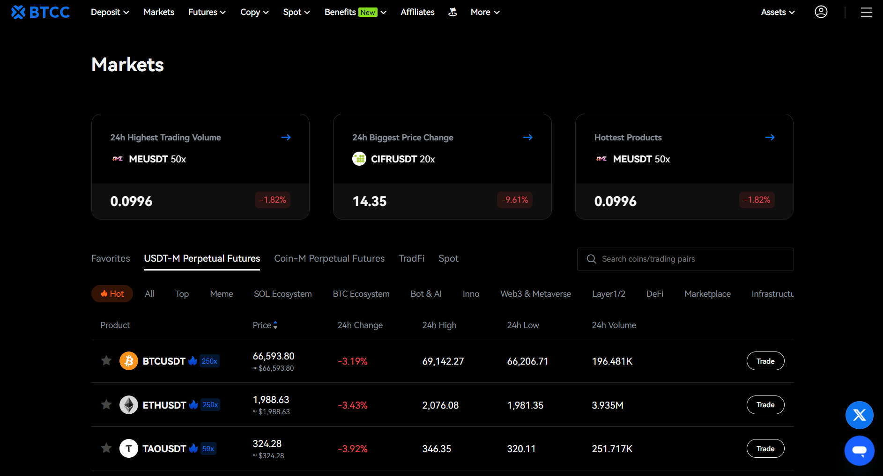Image resolution: width=883 pixels, height=476 pixels.
Task: Sort by Price using sort arrows
Action: pyautogui.click(x=275, y=325)
